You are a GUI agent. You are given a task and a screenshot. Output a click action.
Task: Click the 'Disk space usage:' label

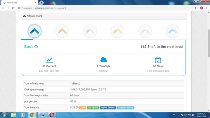[x=34, y=89]
